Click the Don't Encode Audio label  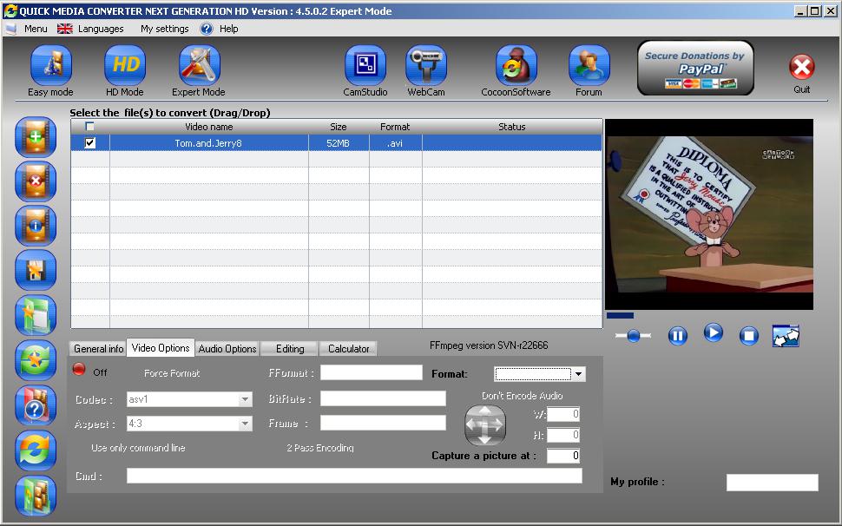[x=522, y=396]
